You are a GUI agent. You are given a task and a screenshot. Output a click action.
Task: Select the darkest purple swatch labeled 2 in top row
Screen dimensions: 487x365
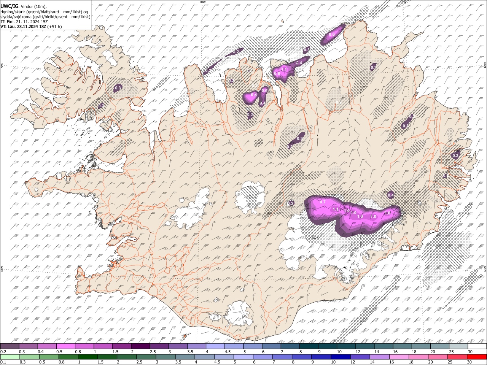[140, 346]
